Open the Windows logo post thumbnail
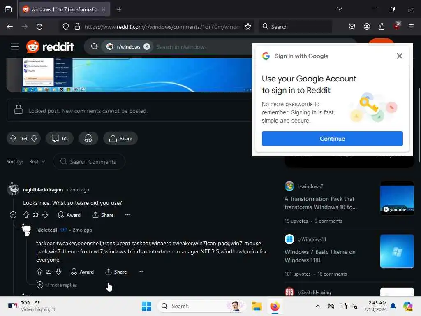The height and width of the screenshot is (316, 421). [x=397, y=251]
